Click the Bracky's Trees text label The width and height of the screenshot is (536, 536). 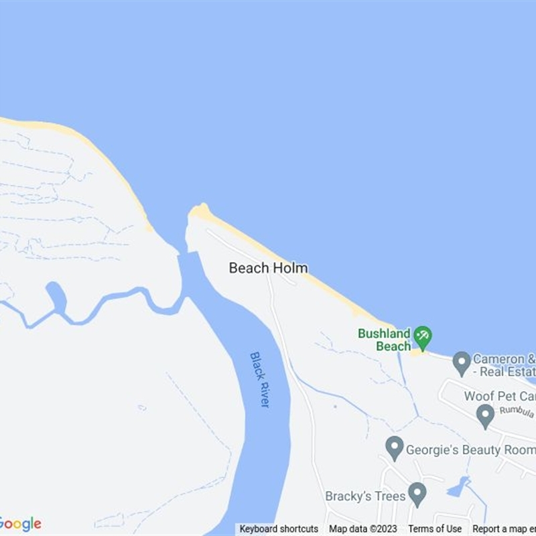coord(365,496)
